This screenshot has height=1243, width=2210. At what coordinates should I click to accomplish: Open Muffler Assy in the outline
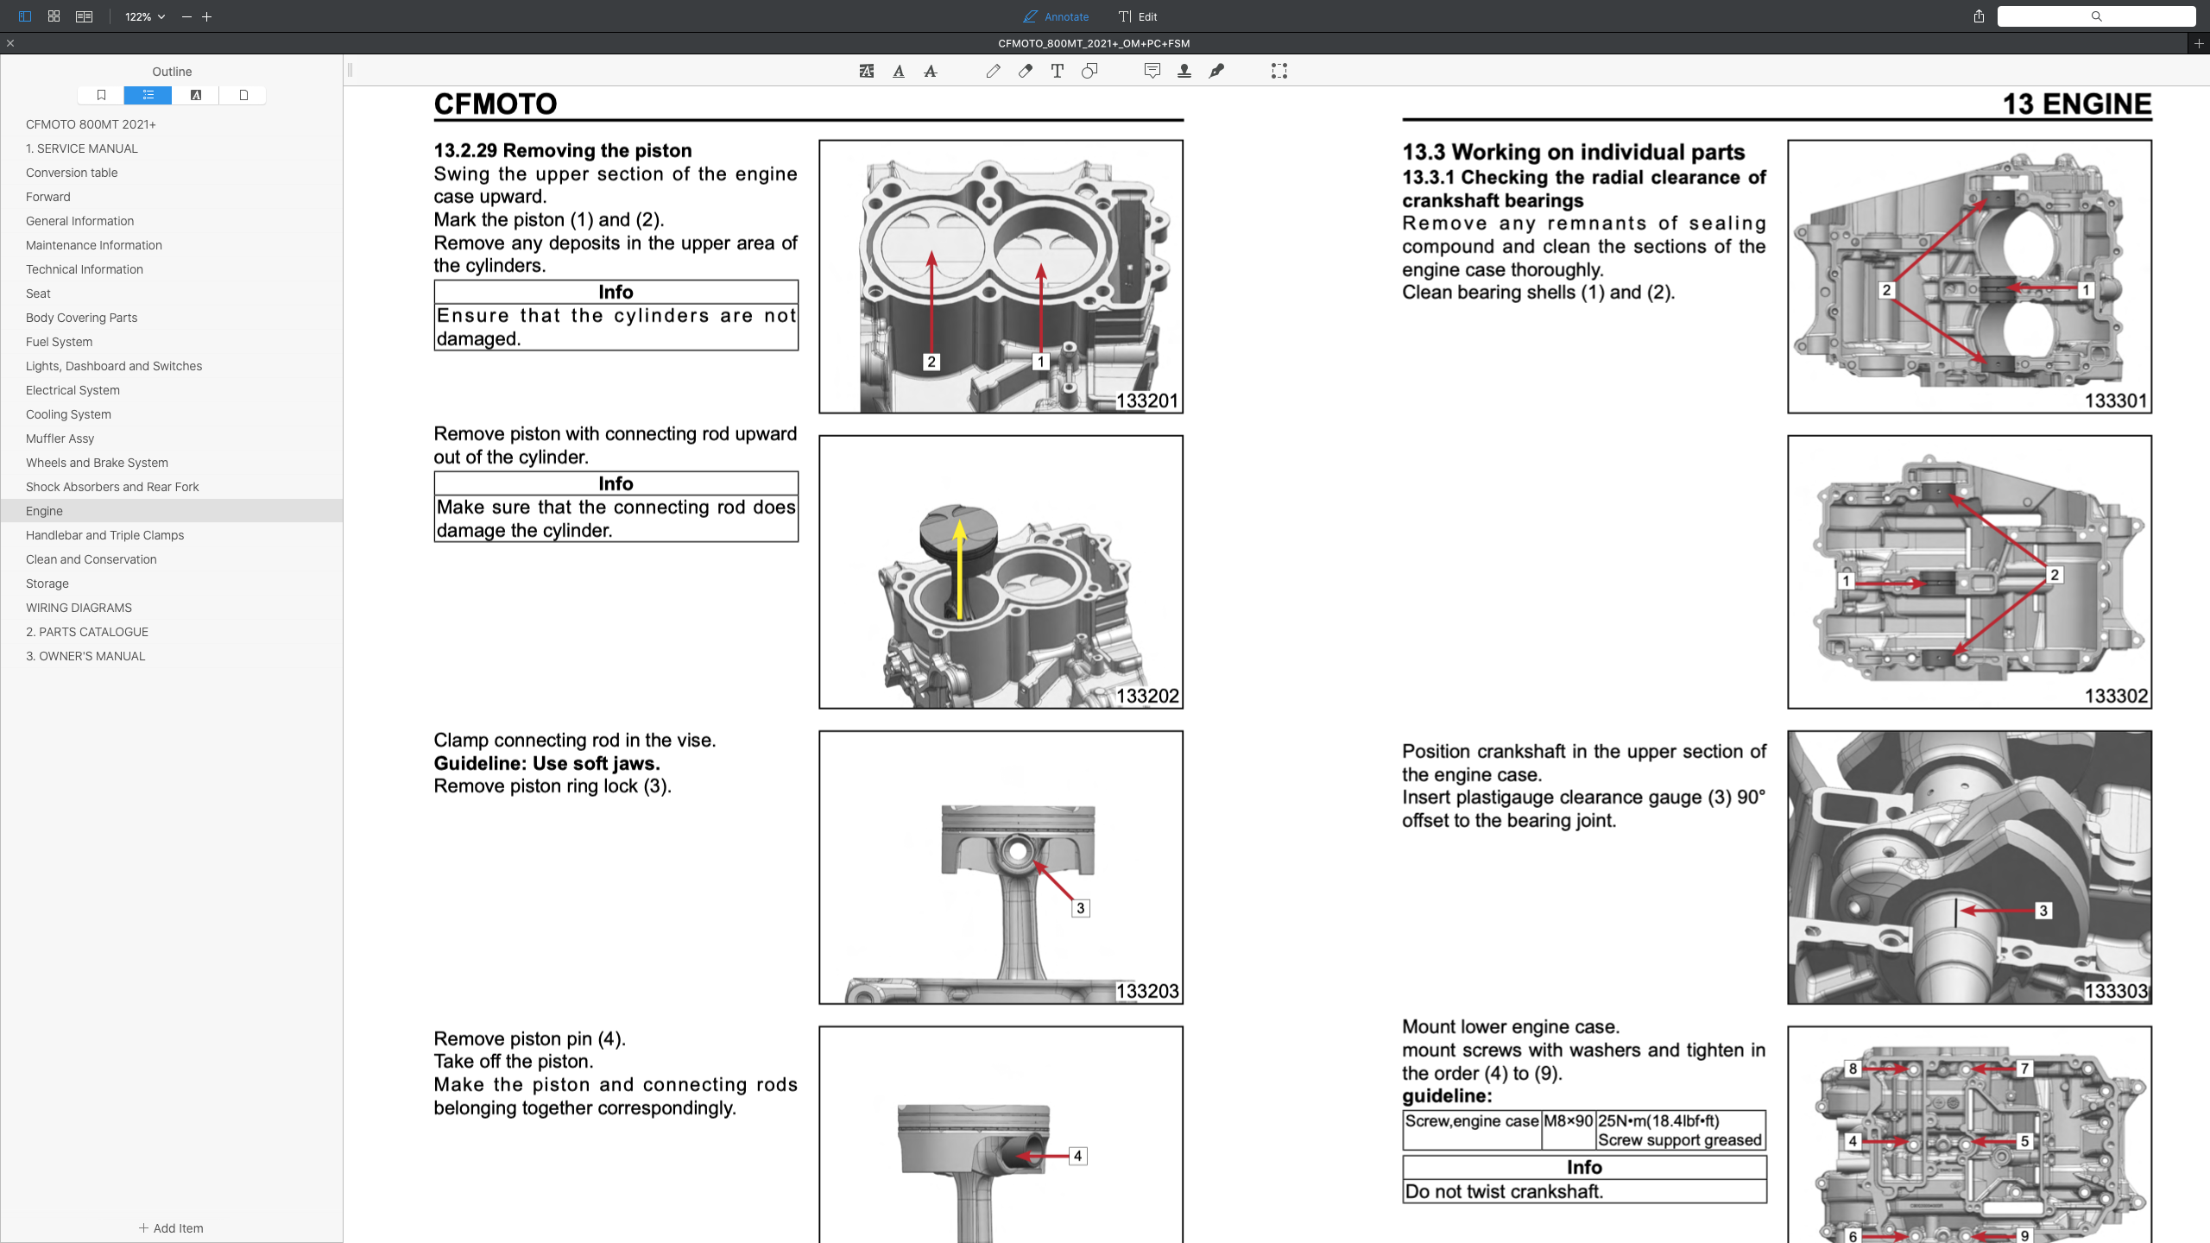(60, 439)
